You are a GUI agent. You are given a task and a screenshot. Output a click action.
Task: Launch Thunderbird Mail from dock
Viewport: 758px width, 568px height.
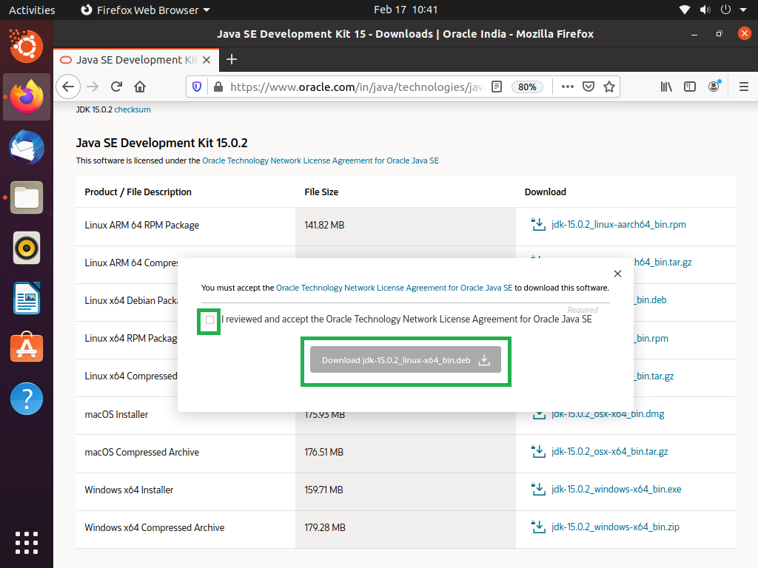(x=27, y=147)
